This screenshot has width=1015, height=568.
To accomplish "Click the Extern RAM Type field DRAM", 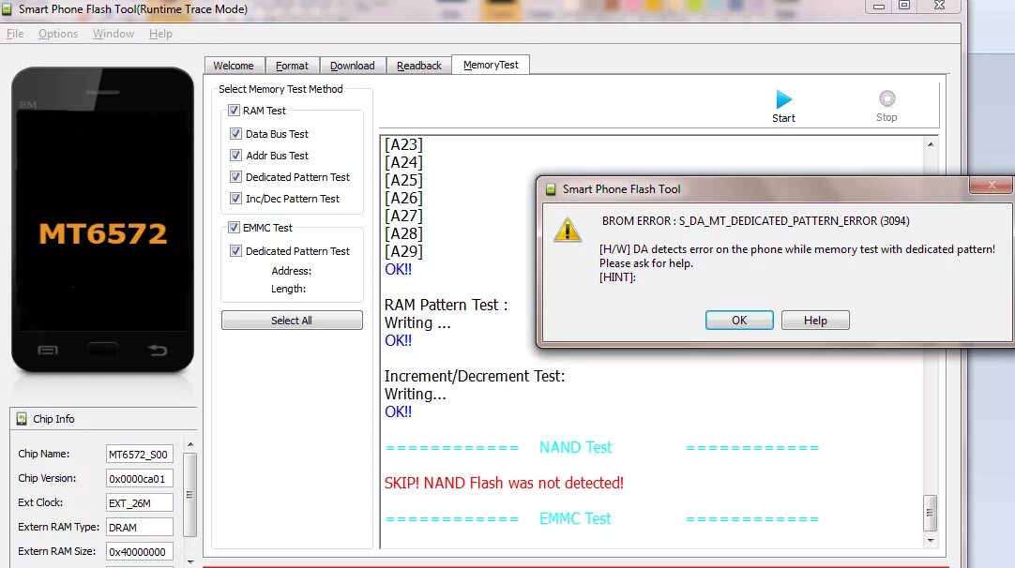I will (x=139, y=528).
